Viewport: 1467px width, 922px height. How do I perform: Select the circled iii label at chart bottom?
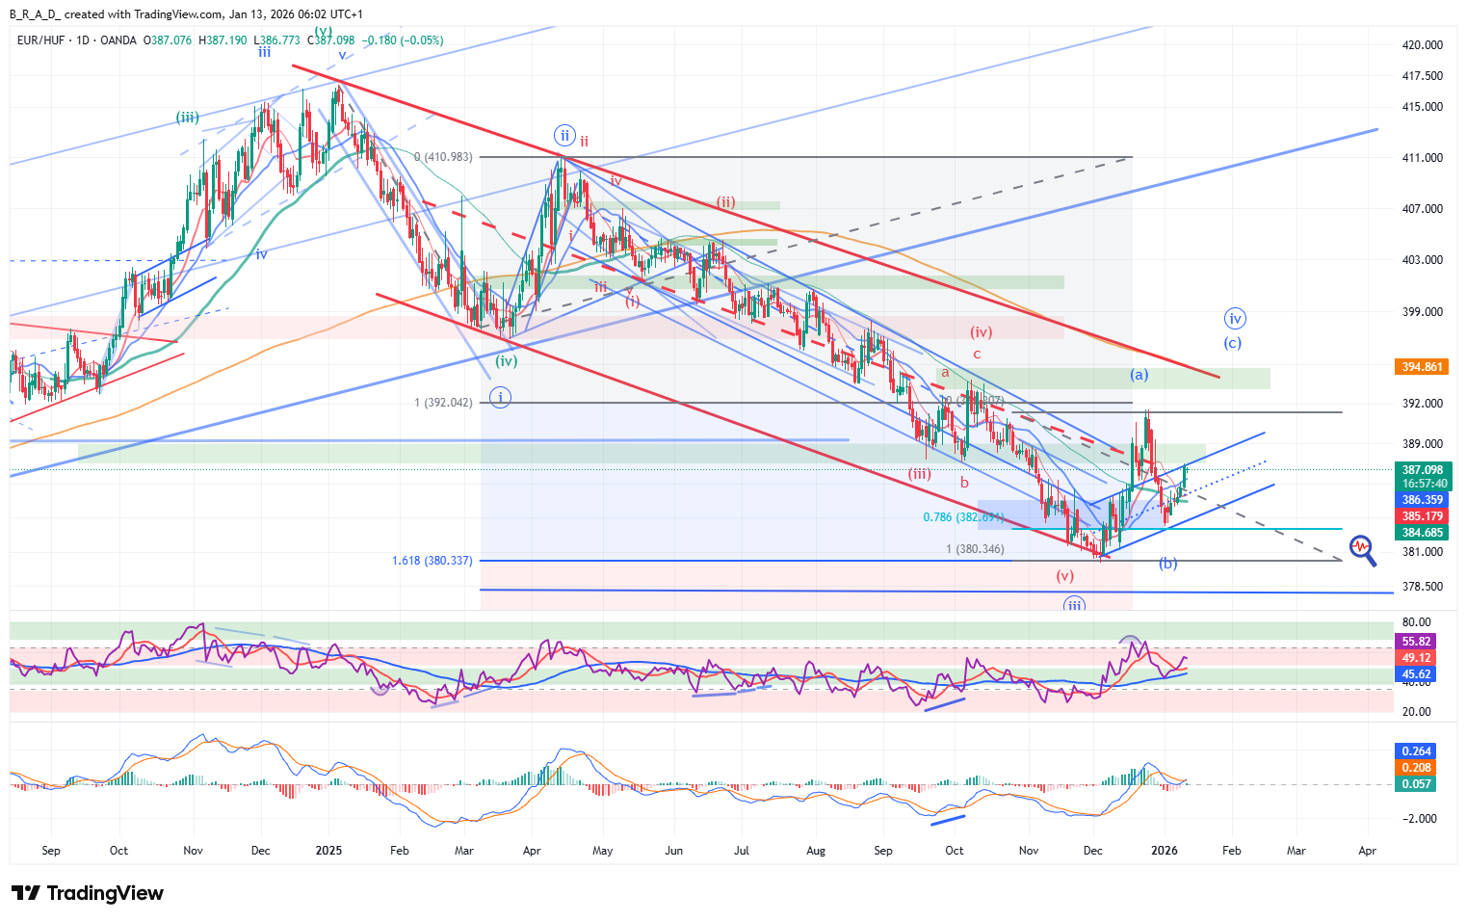click(x=1074, y=605)
